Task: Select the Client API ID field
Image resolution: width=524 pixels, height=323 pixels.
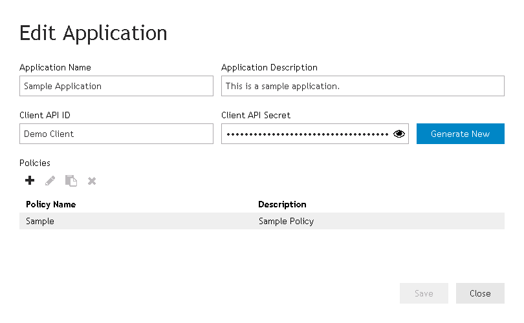Action: click(x=116, y=134)
